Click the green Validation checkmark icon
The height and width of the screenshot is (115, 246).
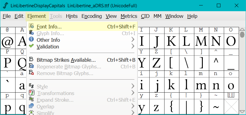tap(31, 46)
